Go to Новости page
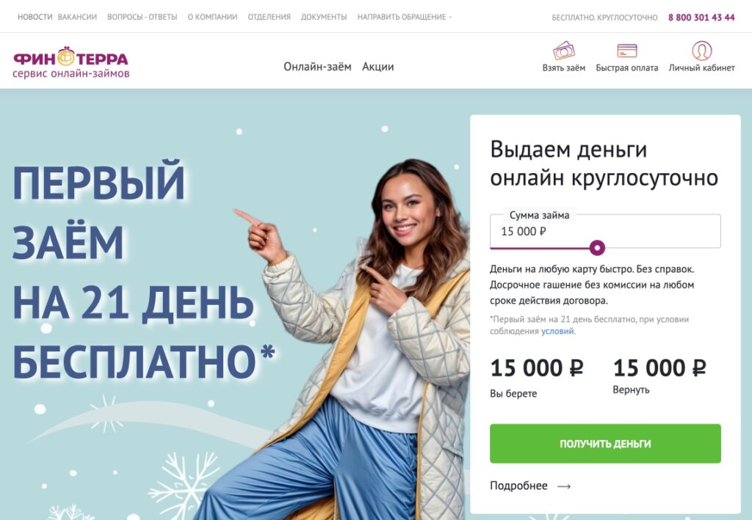This screenshot has width=752, height=520. tap(35, 17)
